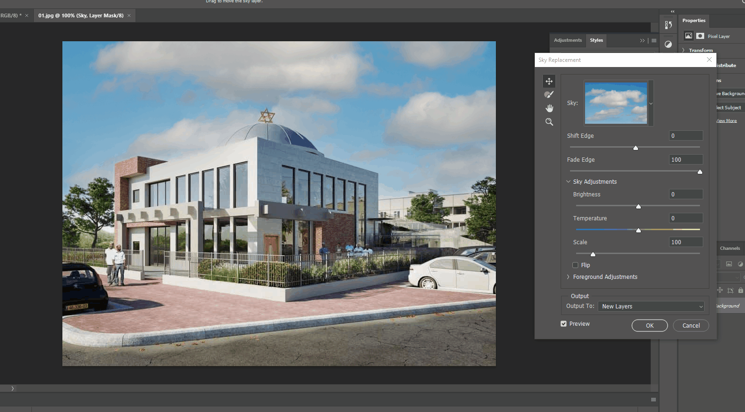Open the bottom panel menu icon
The height and width of the screenshot is (412, 745).
[653, 399]
